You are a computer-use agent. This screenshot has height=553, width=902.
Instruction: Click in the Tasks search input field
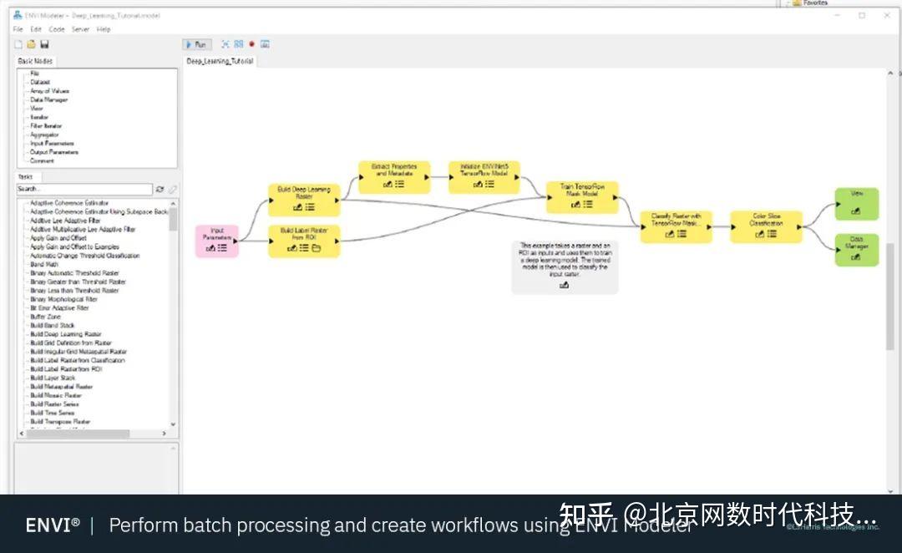point(84,189)
